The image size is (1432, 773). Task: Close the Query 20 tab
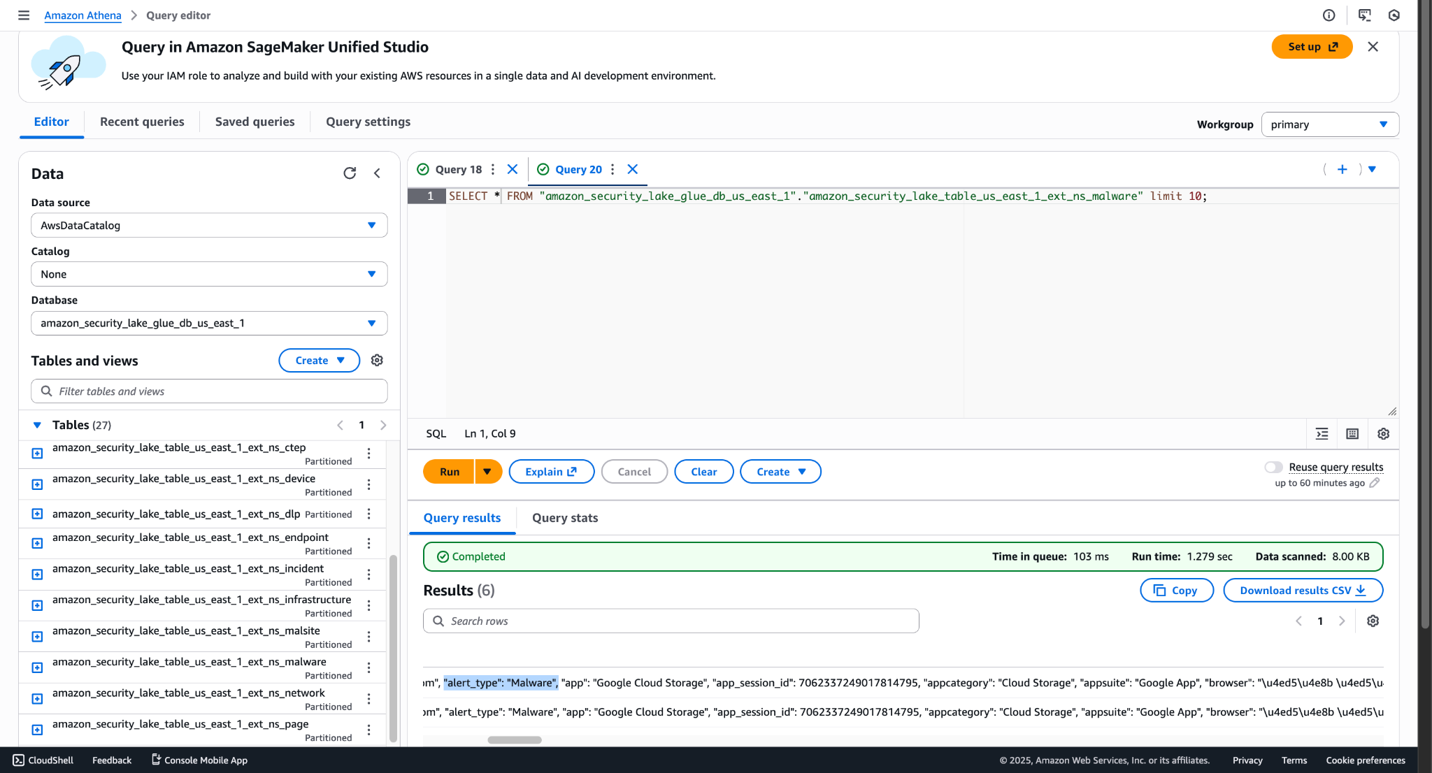(633, 169)
